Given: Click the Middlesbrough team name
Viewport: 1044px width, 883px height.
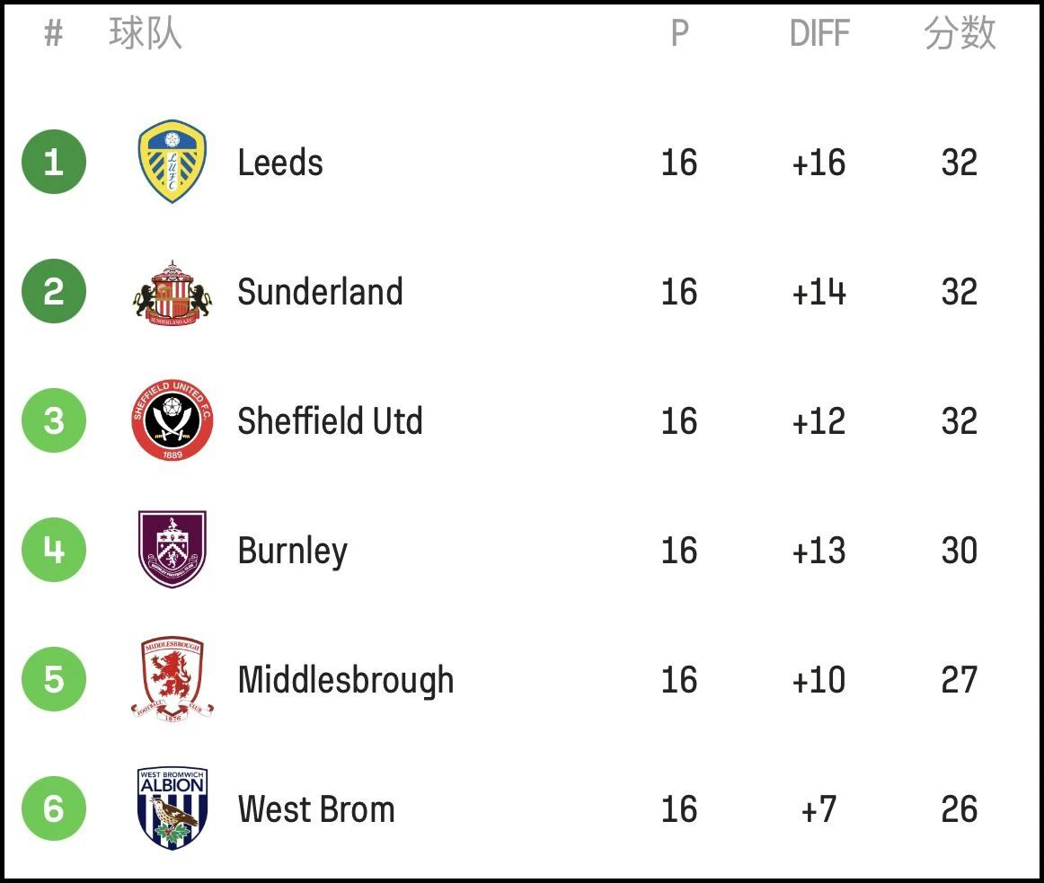Looking at the screenshot, I should (x=346, y=680).
